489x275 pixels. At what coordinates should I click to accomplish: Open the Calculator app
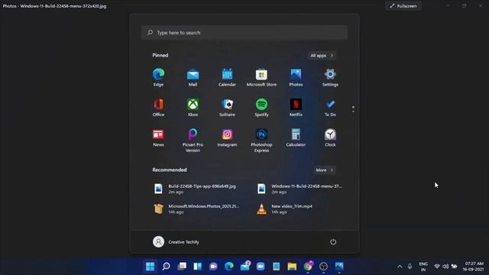click(296, 137)
